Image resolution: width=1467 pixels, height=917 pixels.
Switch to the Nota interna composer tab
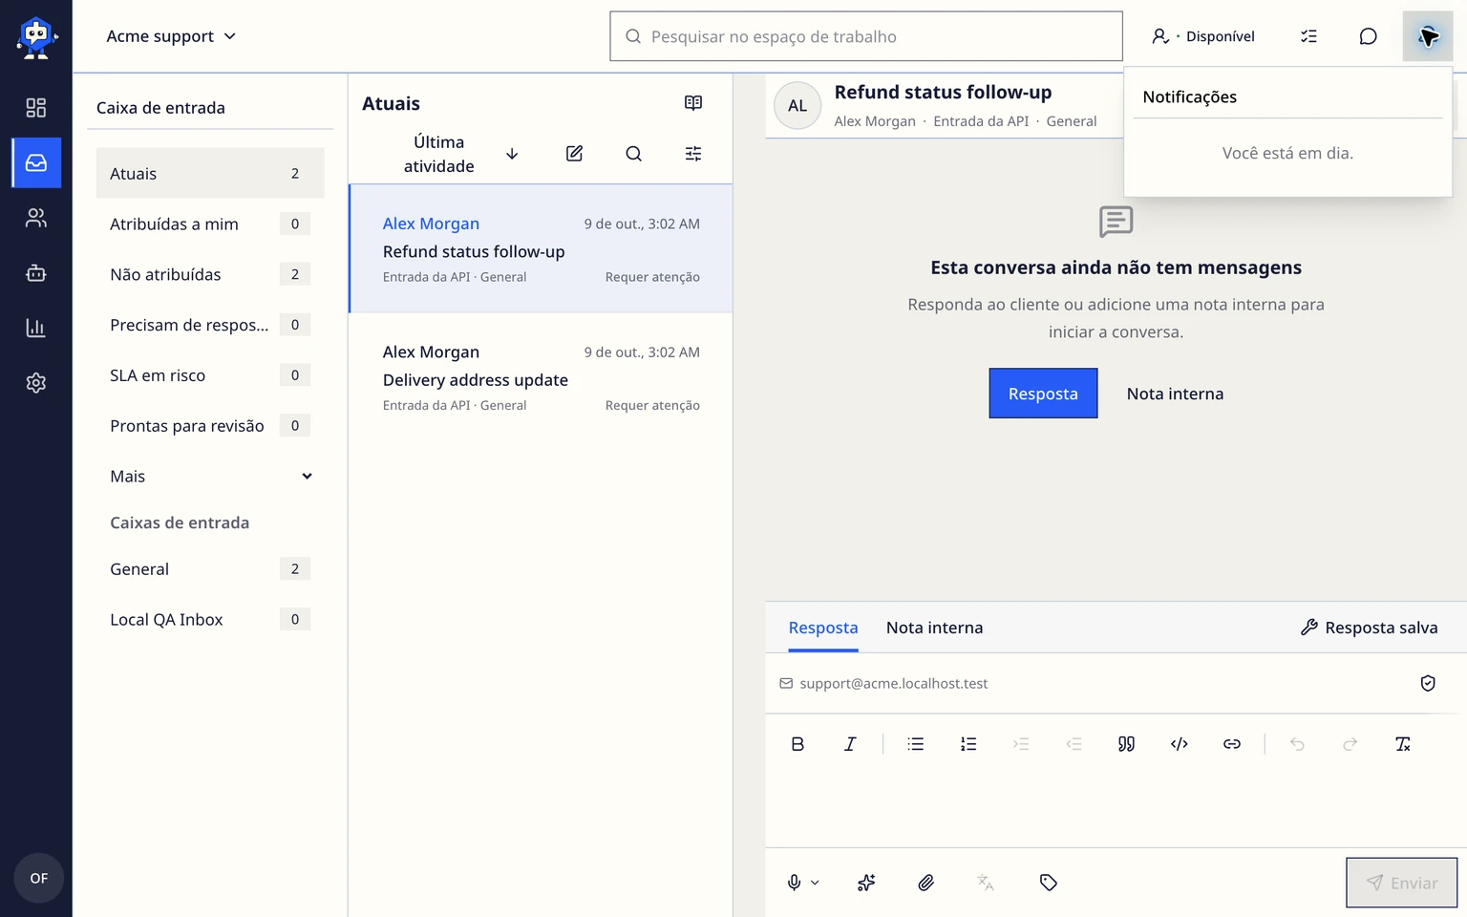pyautogui.click(x=934, y=628)
